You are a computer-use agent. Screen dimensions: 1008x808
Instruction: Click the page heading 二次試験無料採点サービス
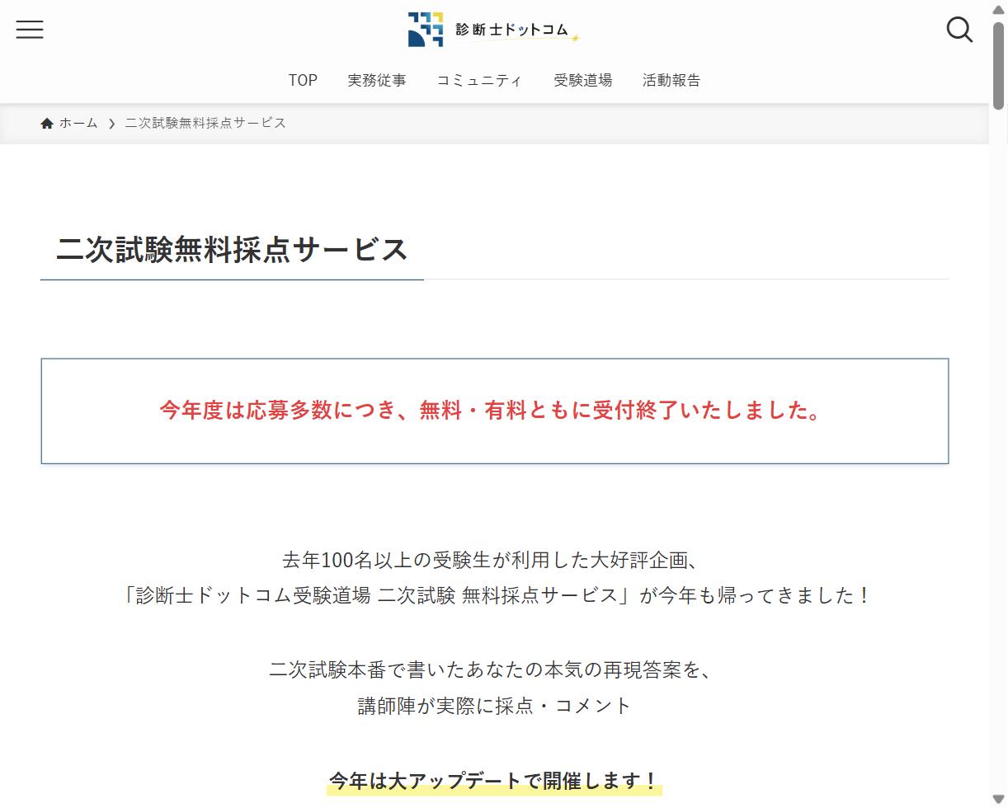232,249
